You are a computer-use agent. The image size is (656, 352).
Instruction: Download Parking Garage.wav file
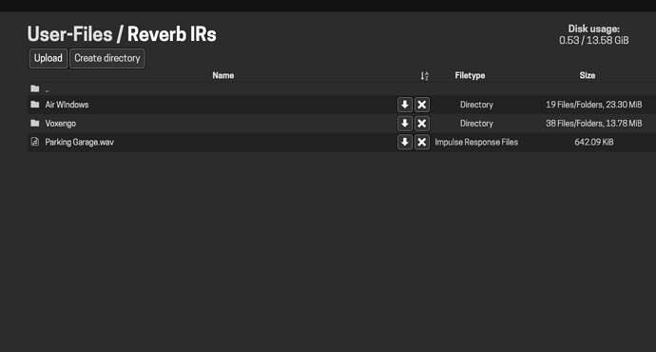tap(405, 143)
